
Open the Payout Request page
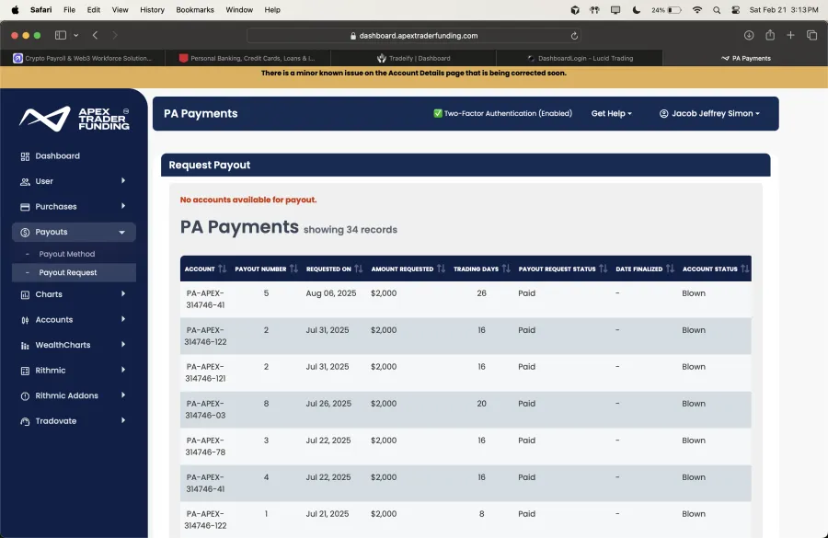(68, 273)
